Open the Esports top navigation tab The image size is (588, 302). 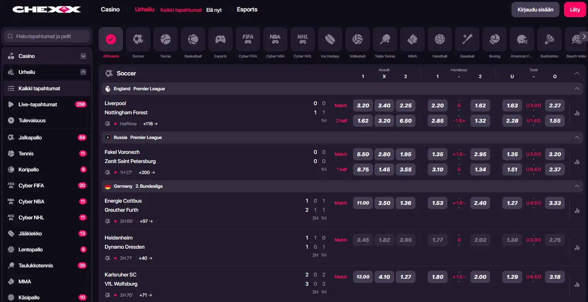click(247, 10)
